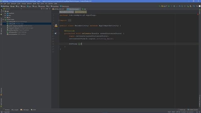201x113 pixels.
Task: Collapse the app module tree node
Action: click(3, 11)
